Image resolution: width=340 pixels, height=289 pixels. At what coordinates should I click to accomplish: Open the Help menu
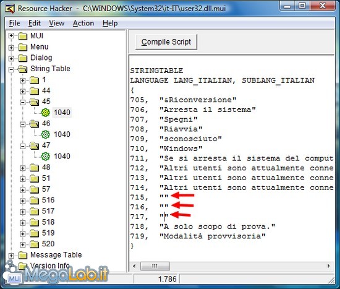coord(110,23)
